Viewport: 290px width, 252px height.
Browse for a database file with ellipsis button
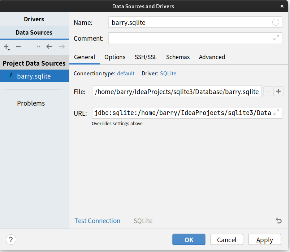(x=268, y=91)
